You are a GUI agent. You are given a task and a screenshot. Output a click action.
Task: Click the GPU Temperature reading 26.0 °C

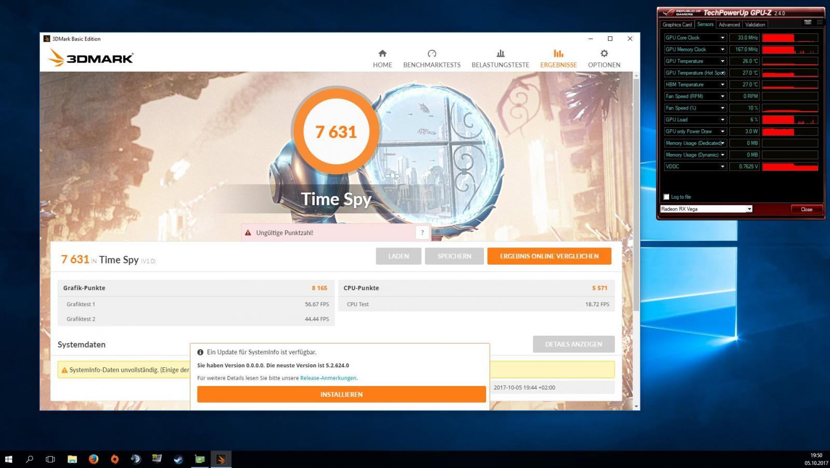(x=744, y=61)
